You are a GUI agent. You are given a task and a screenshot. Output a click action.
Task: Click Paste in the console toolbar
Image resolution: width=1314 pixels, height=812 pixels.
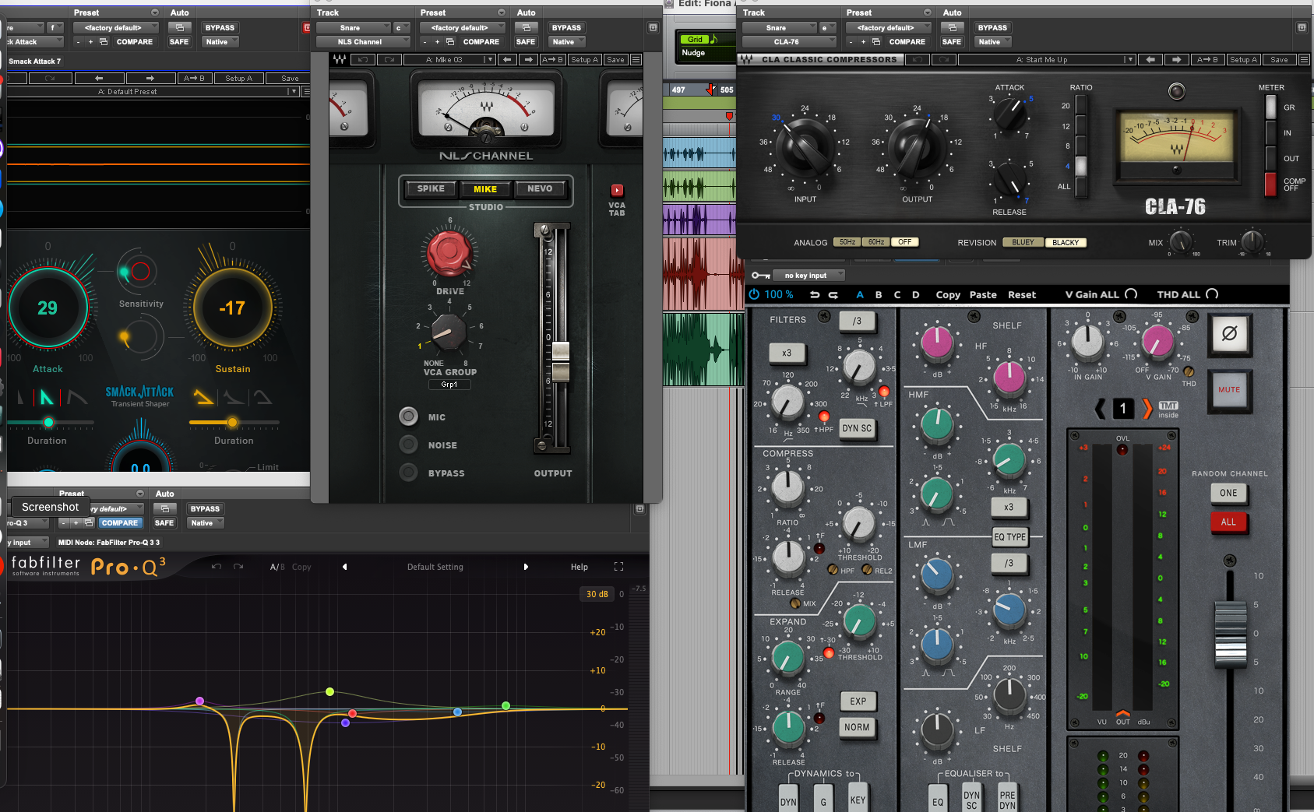click(x=983, y=294)
